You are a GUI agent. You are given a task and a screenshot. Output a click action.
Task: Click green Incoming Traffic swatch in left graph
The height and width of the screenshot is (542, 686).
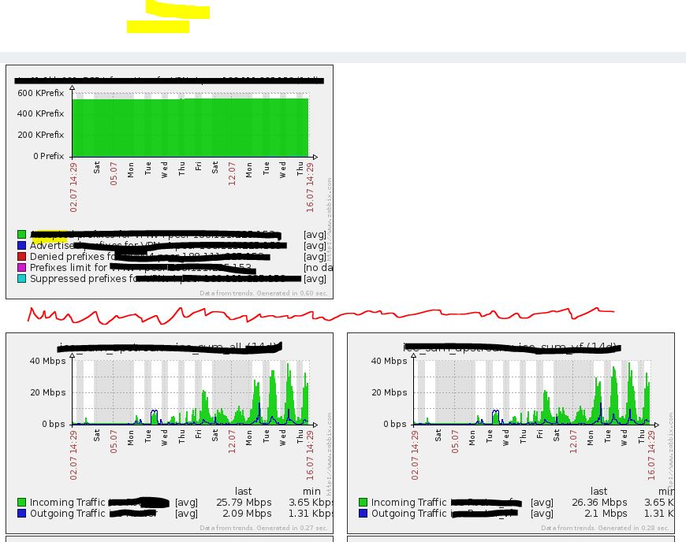(21, 503)
